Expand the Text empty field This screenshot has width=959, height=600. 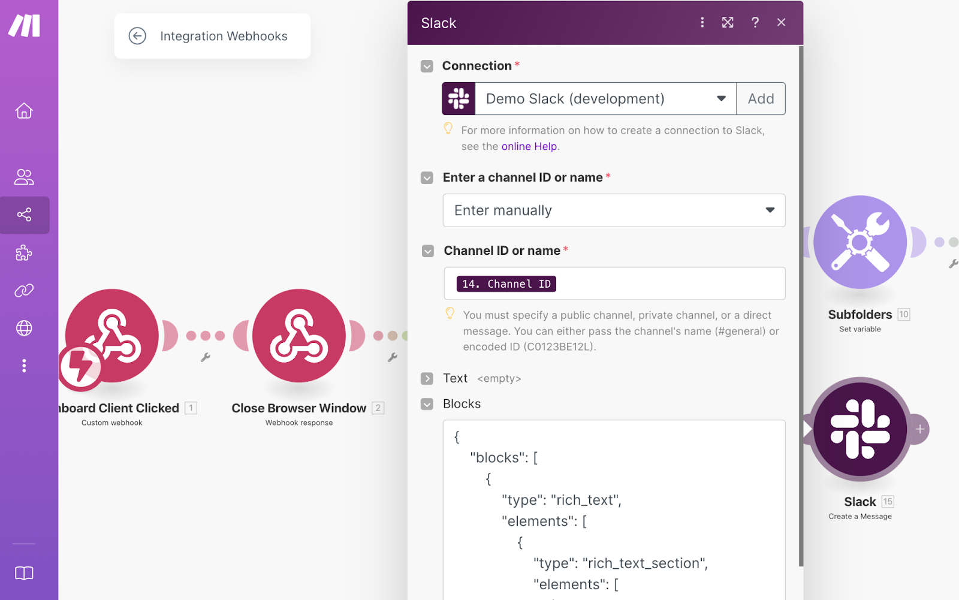(x=427, y=379)
